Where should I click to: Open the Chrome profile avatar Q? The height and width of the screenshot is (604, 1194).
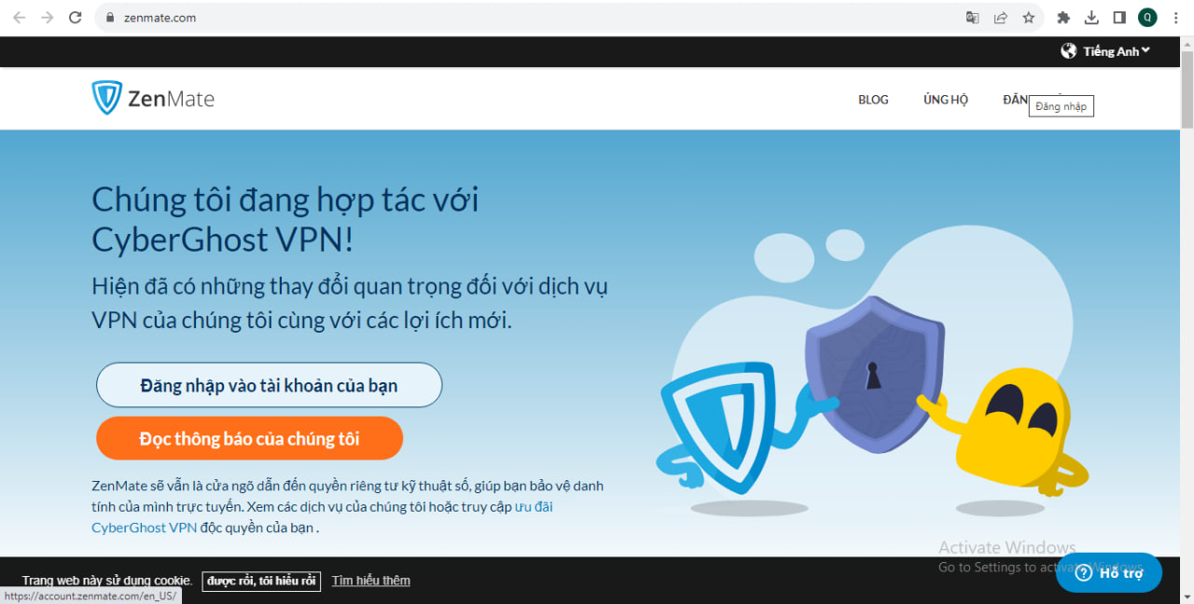(1147, 18)
